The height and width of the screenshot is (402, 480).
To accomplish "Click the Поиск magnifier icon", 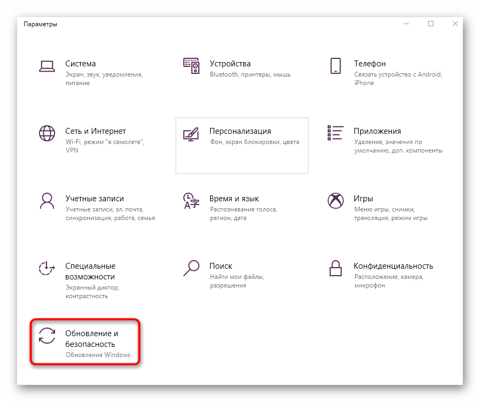I will (x=191, y=268).
